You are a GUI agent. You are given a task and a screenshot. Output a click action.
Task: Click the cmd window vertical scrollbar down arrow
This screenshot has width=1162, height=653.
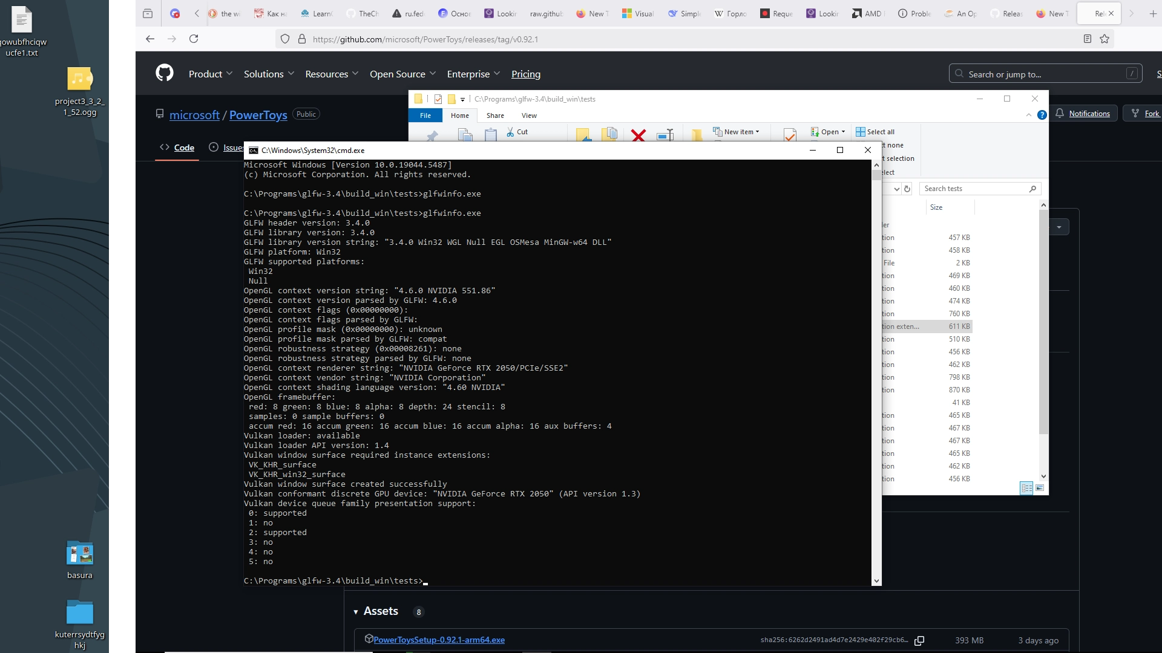(876, 581)
